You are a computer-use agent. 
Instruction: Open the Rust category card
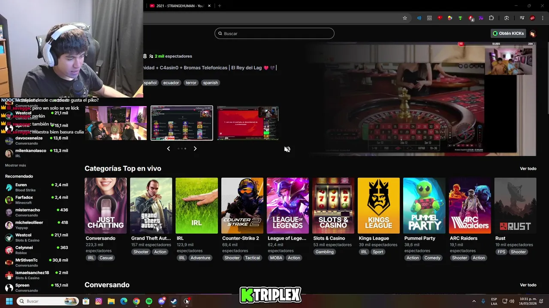pyautogui.click(x=515, y=206)
